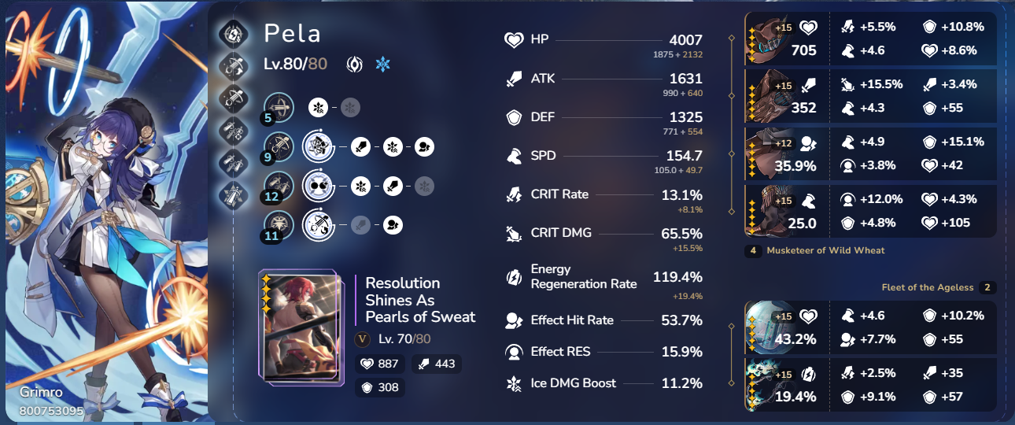This screenshot has height=425, width=1015.
Task: Click the Nihility path icon next to Lv.80/80
Action: pyautogui.click(x=355, y=65)
